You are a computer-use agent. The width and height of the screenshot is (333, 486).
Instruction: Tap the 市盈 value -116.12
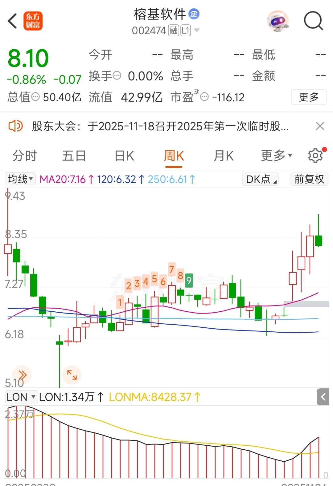228,98
